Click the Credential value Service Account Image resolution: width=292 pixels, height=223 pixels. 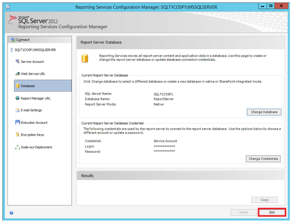165,141
